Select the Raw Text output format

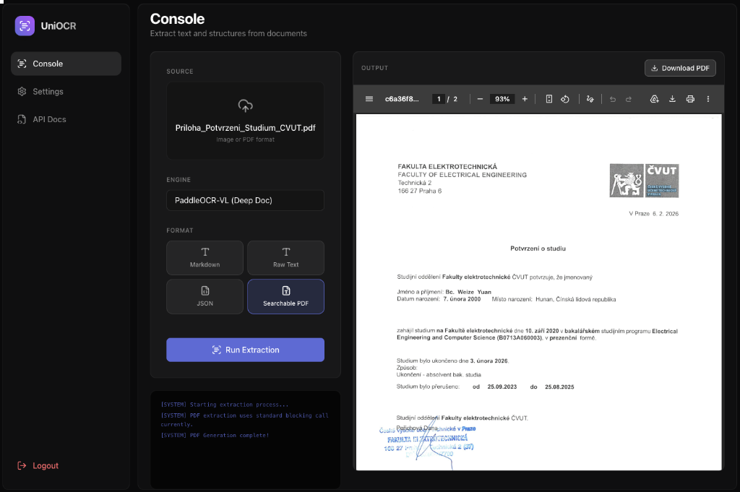[x=286, y=258]
